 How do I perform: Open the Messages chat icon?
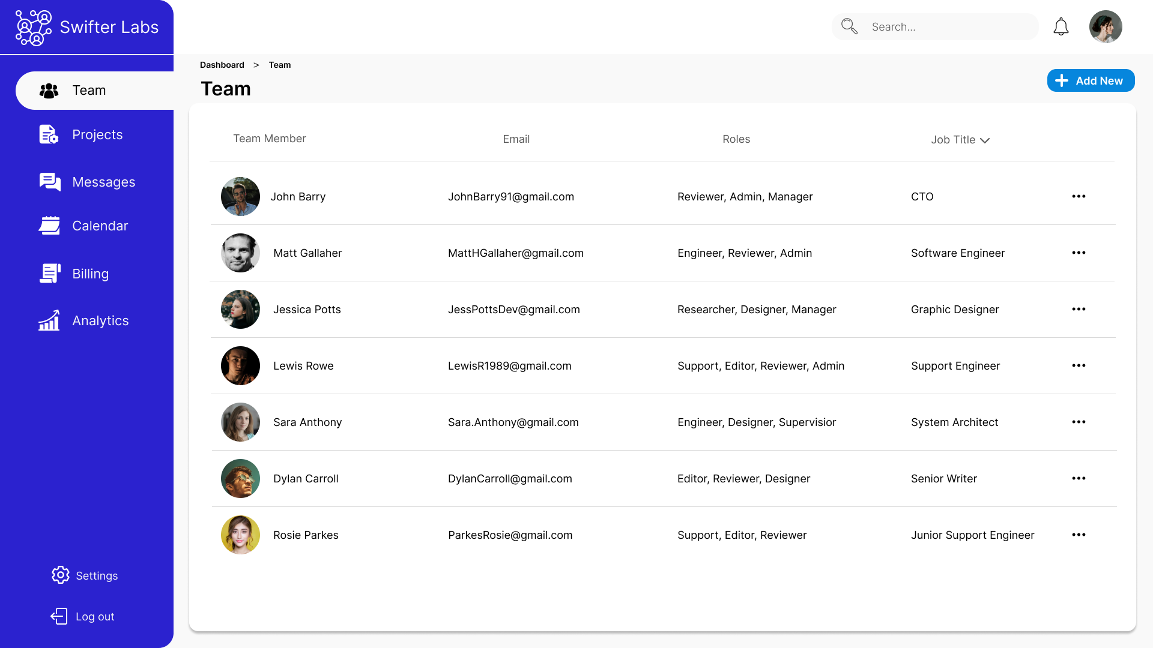point(50,182)
